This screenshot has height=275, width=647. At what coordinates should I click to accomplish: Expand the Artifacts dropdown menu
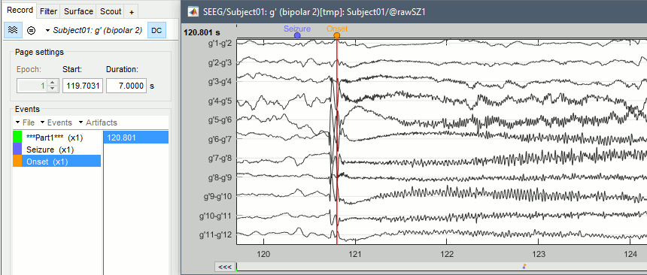pos(98,122)
